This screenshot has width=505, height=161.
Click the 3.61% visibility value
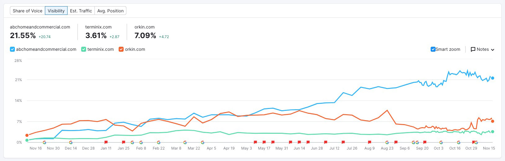click(x=96, y=36)
